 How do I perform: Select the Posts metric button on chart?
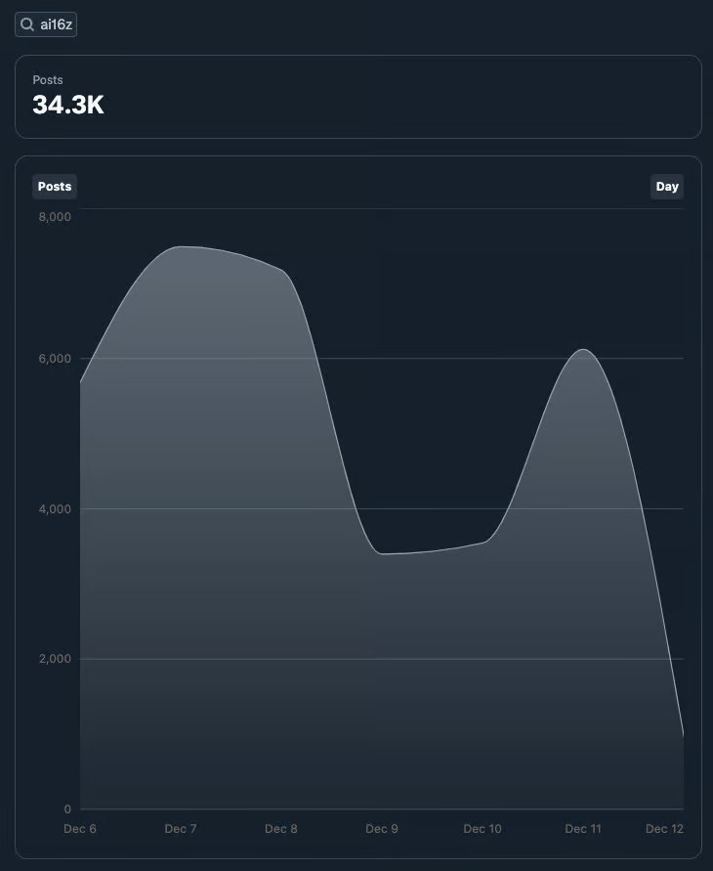tap(55, 187)
